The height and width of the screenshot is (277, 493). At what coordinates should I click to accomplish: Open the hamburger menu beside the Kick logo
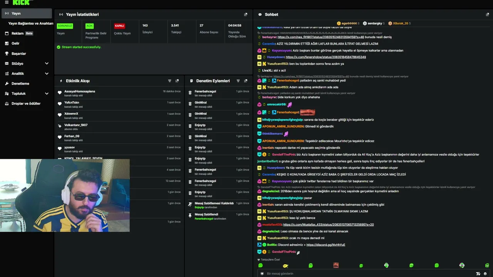[7, 2]
